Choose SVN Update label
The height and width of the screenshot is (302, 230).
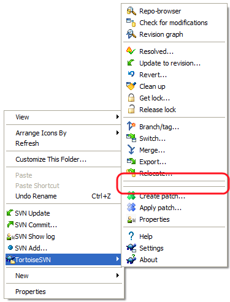[33, 213]
